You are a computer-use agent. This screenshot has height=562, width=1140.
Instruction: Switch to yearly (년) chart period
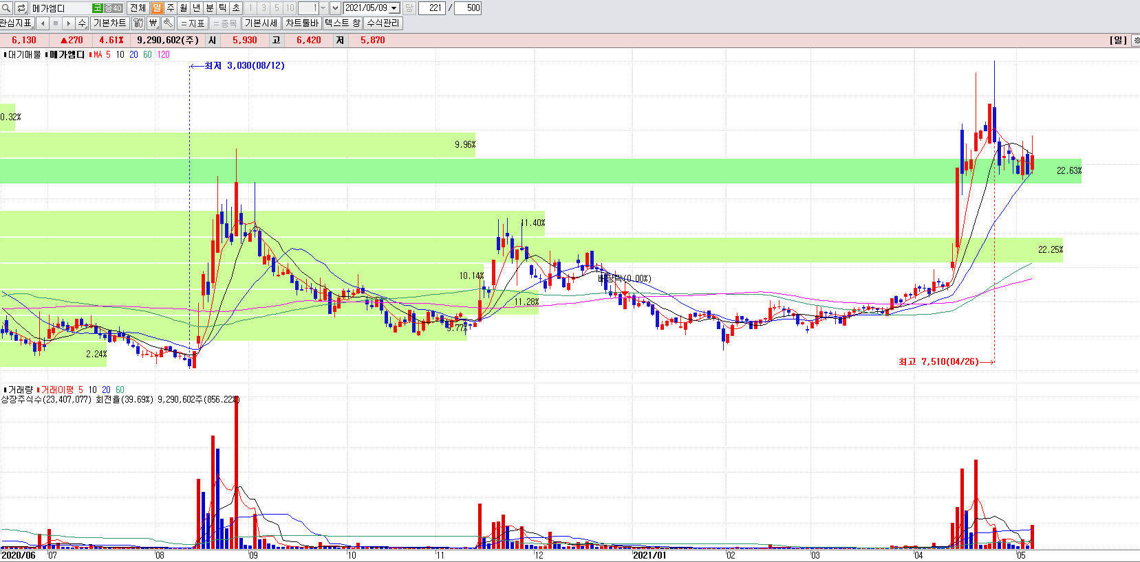click(x=197, y=8)
